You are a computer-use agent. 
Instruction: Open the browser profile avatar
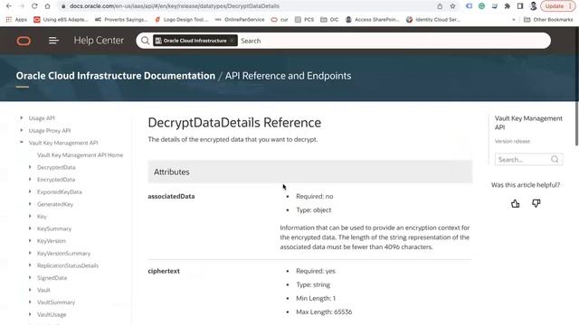click(533, 6)
